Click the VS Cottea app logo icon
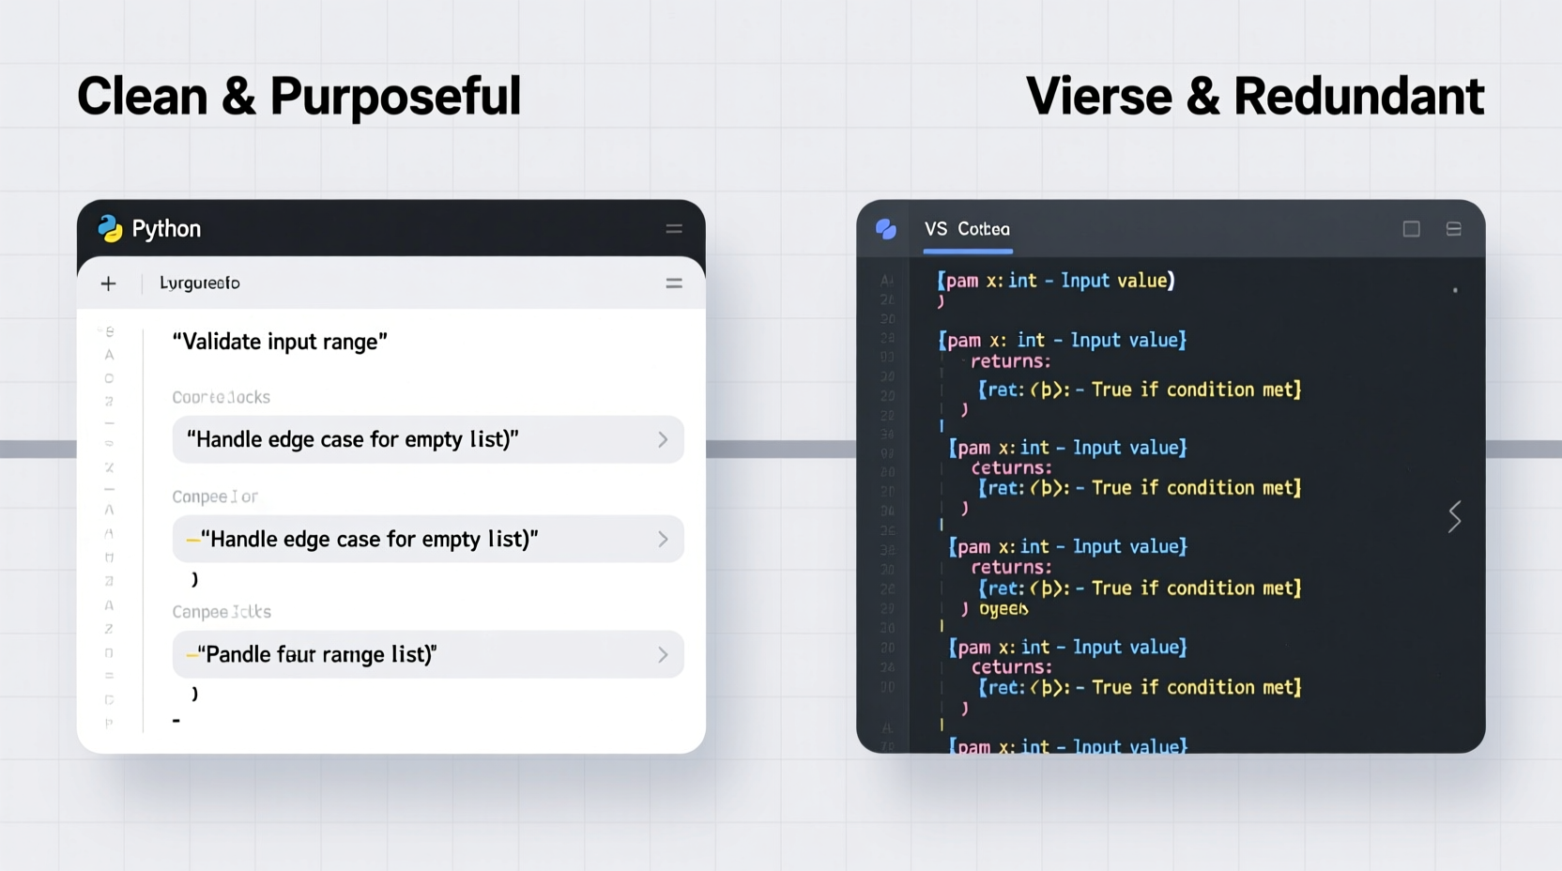The height and width of the screenshot is (871, 1562). pos(886,229)
